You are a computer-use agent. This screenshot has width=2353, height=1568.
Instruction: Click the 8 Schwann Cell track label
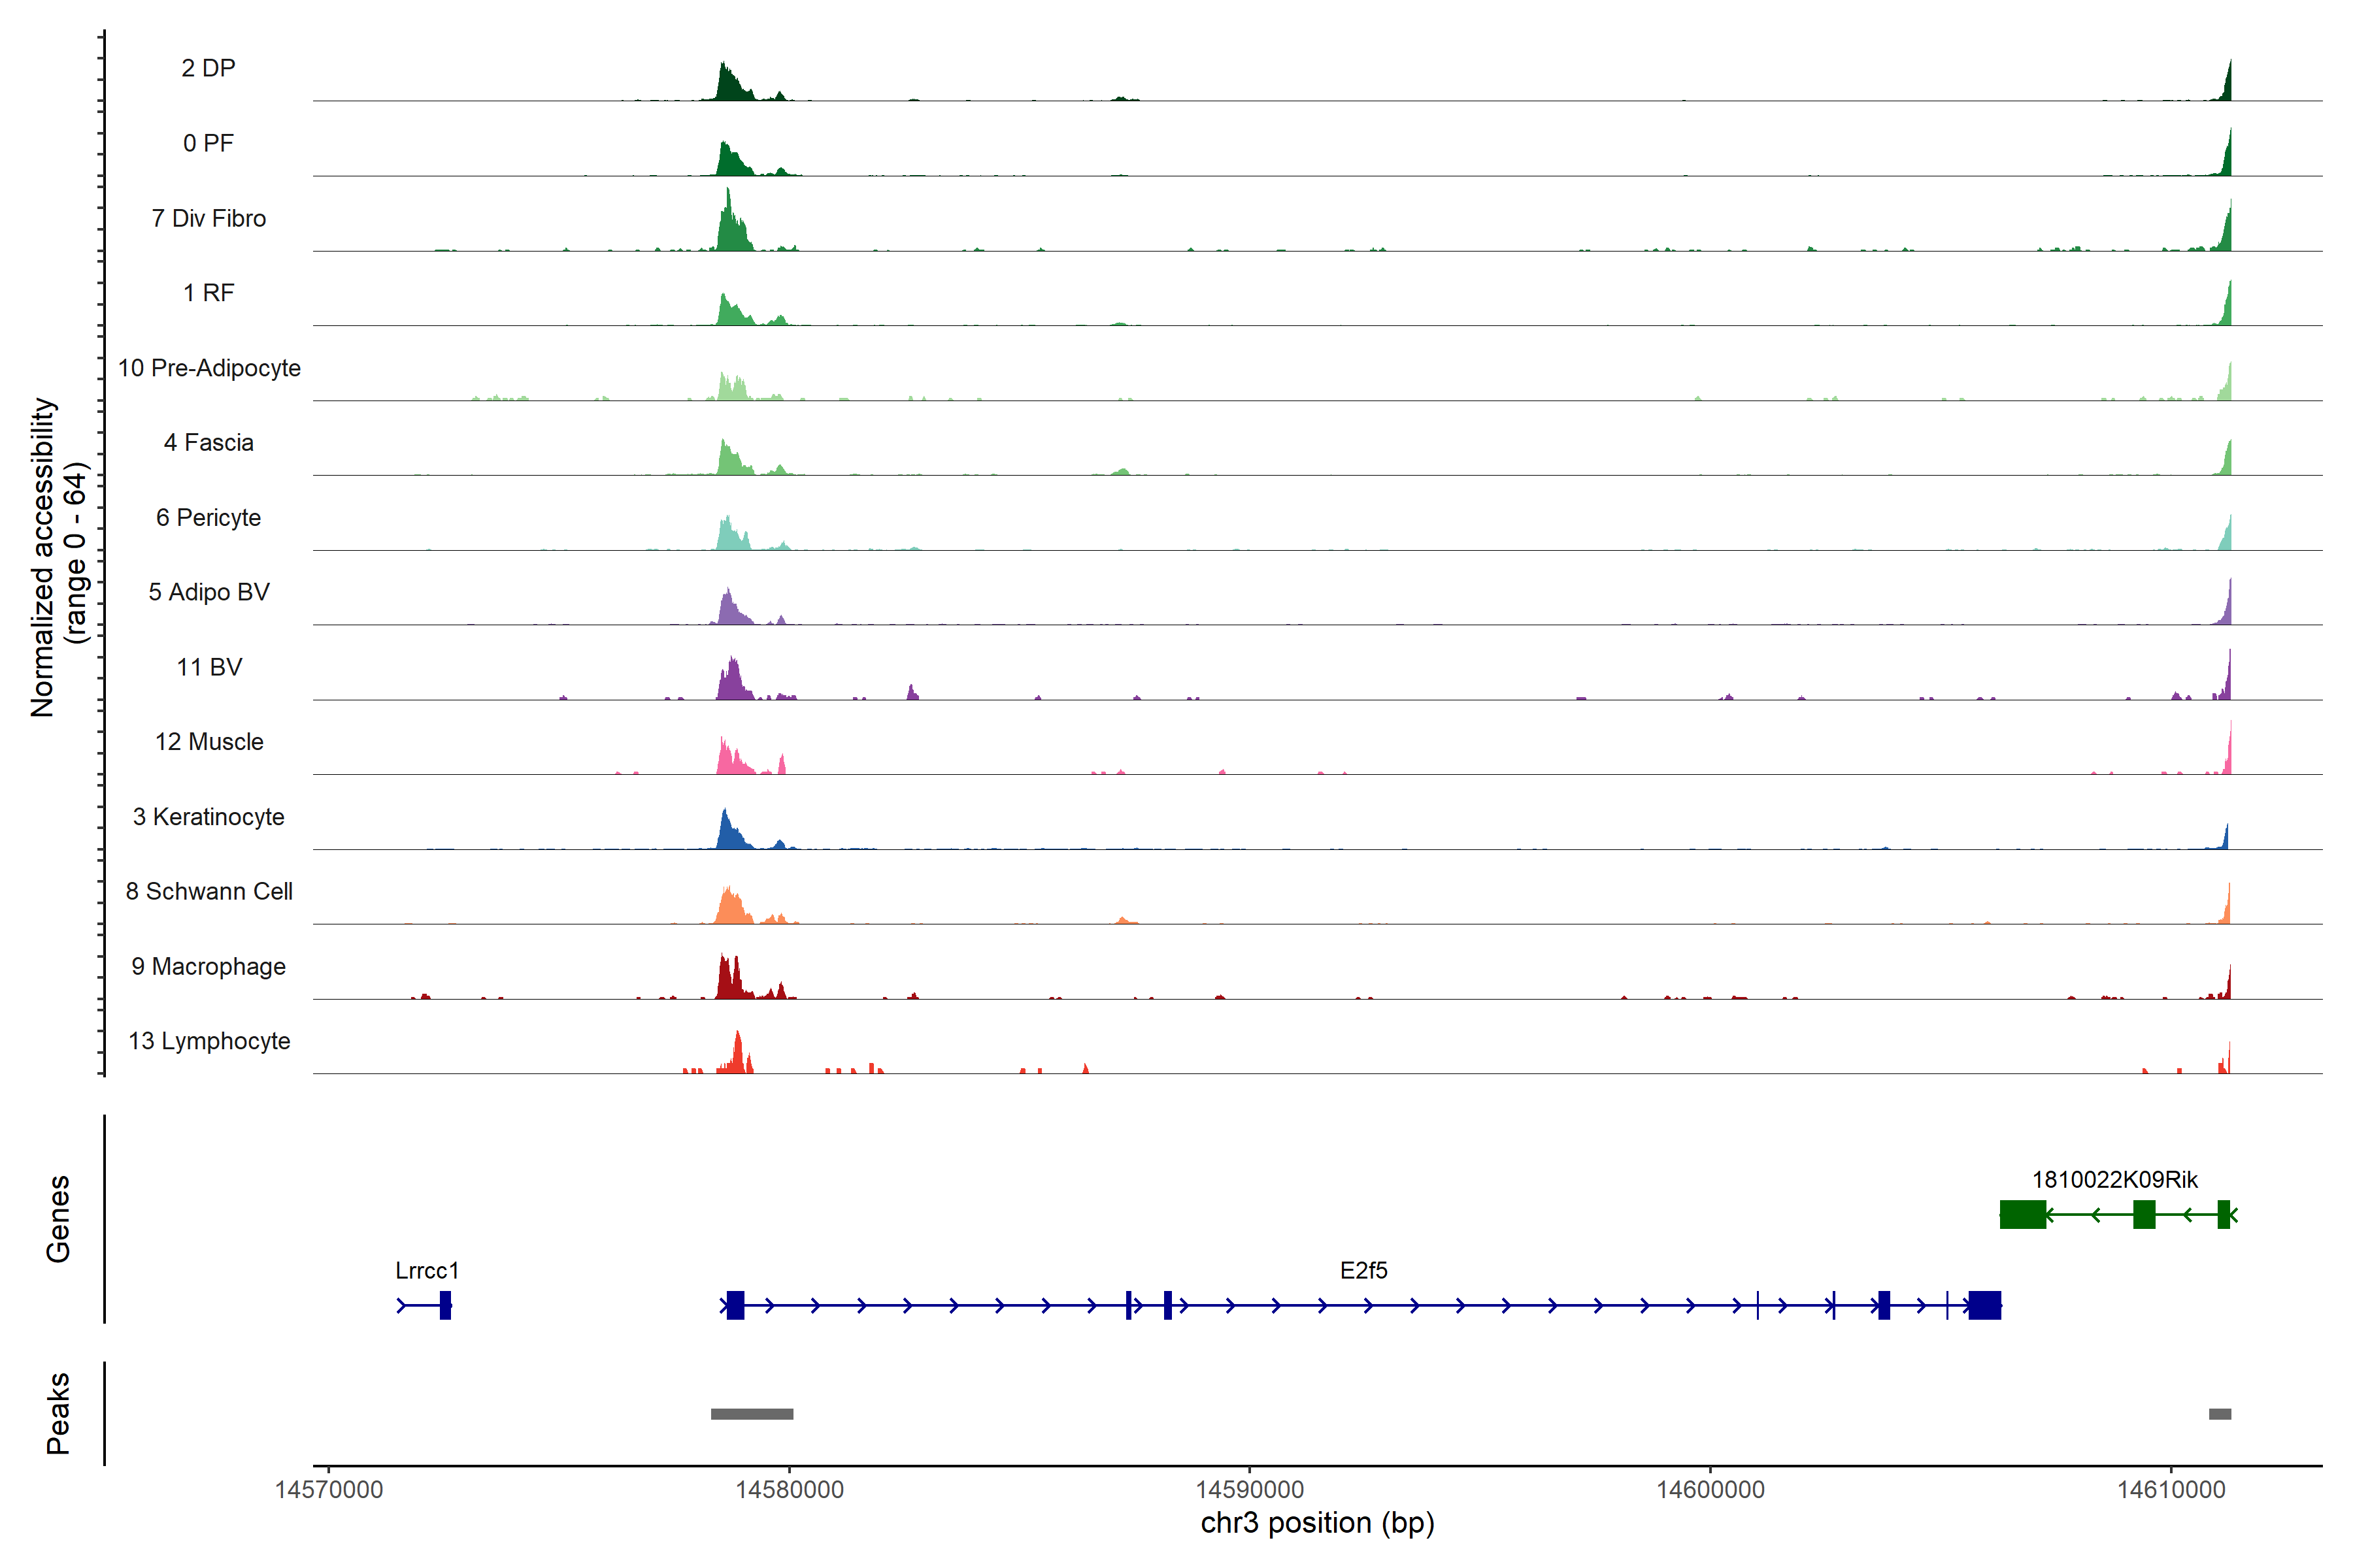[x=208, y=891]
